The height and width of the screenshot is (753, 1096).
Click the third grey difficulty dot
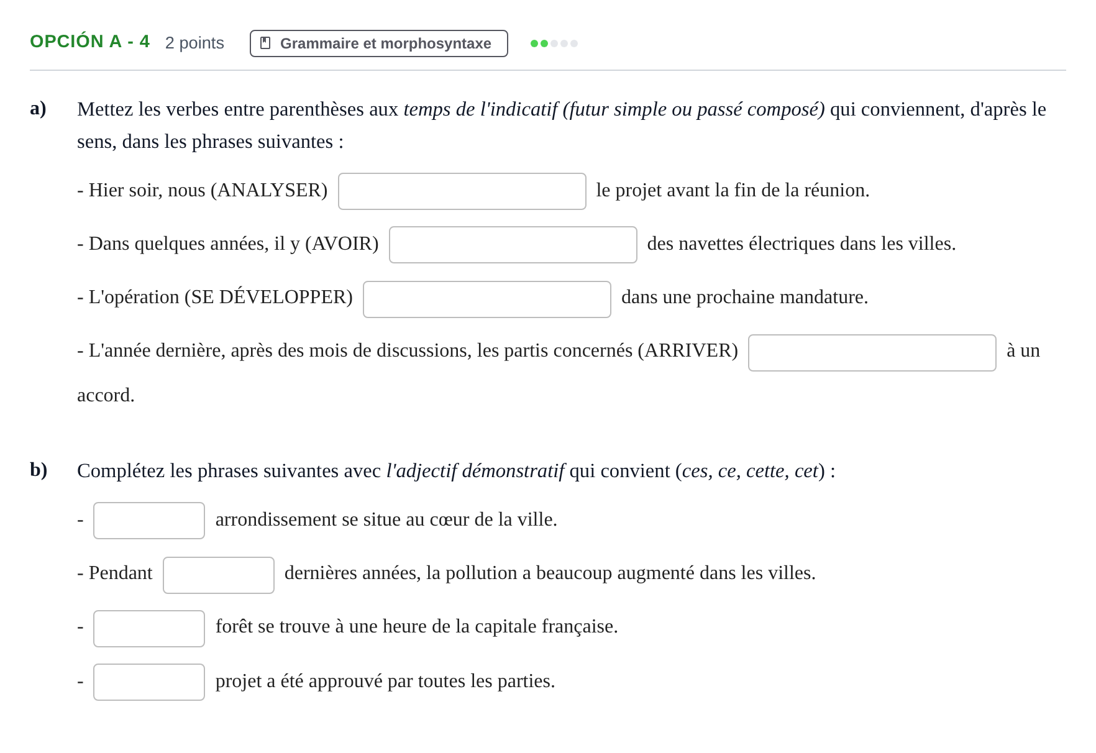pos(554,43)
